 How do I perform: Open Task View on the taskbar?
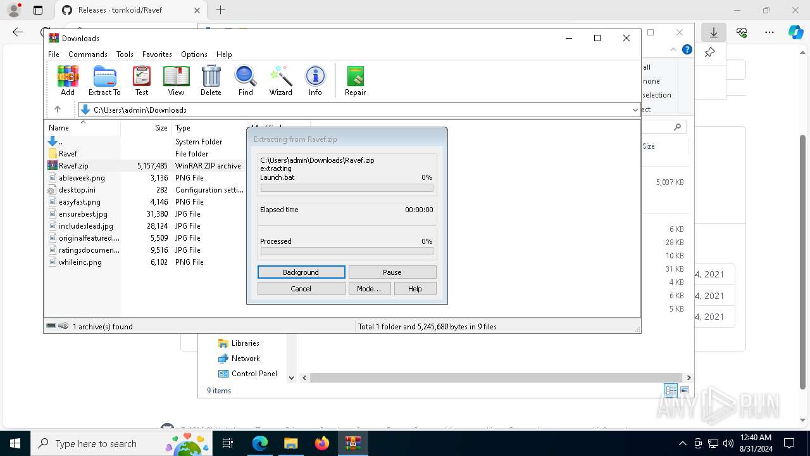click(x=228, y=443)
